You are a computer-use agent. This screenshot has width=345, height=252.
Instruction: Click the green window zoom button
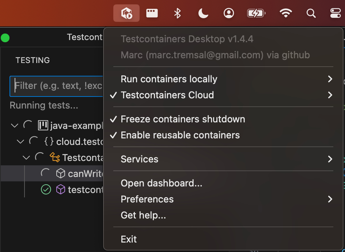tap(5, 38)
